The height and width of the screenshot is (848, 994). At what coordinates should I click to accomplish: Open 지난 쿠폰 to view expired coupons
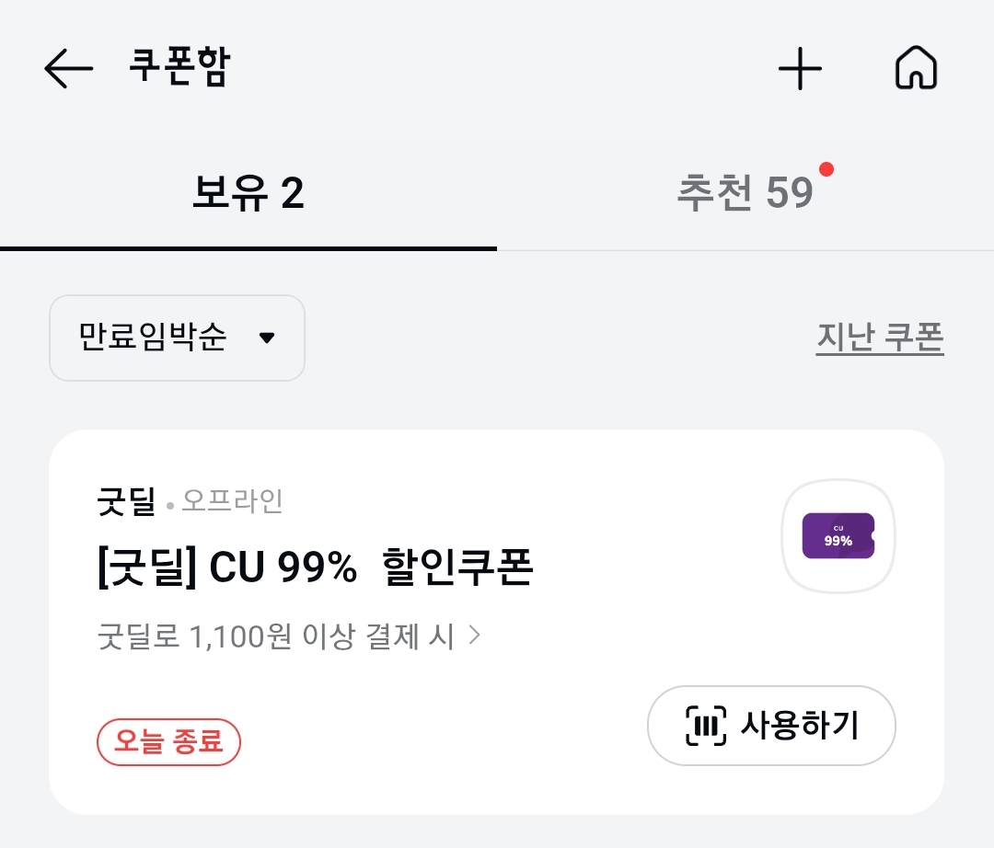(880, 338)
